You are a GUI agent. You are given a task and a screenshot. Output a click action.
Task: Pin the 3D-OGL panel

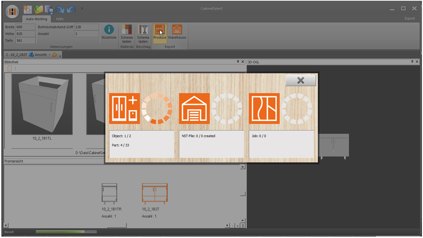click(412, 62)
